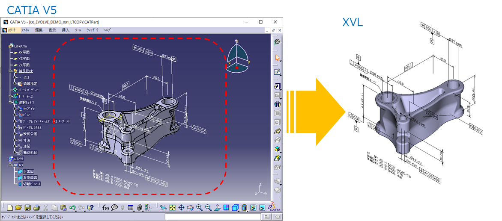This screenshot has height=221, width=502.
Task: Activate Fly Mode airplane icon
Action: click(163, 208)
